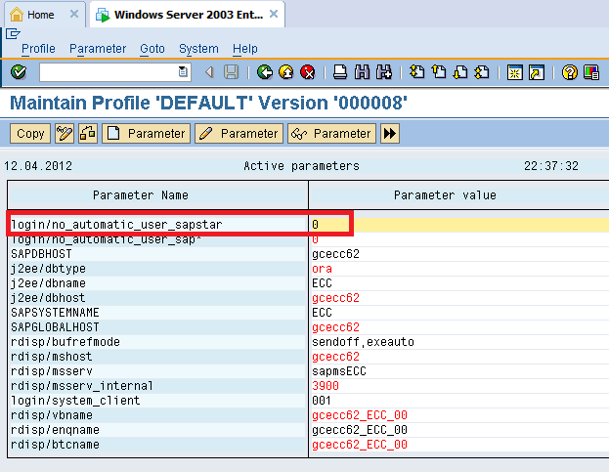Select the login/system_client parameter row
Viewport: 609px width, 472px height.
pos(157,401)
